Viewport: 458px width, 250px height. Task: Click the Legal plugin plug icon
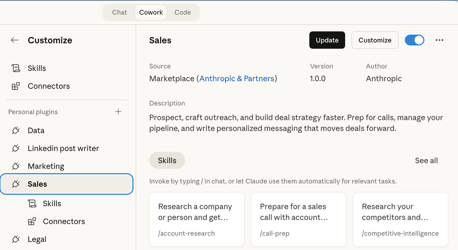(16, 239)
